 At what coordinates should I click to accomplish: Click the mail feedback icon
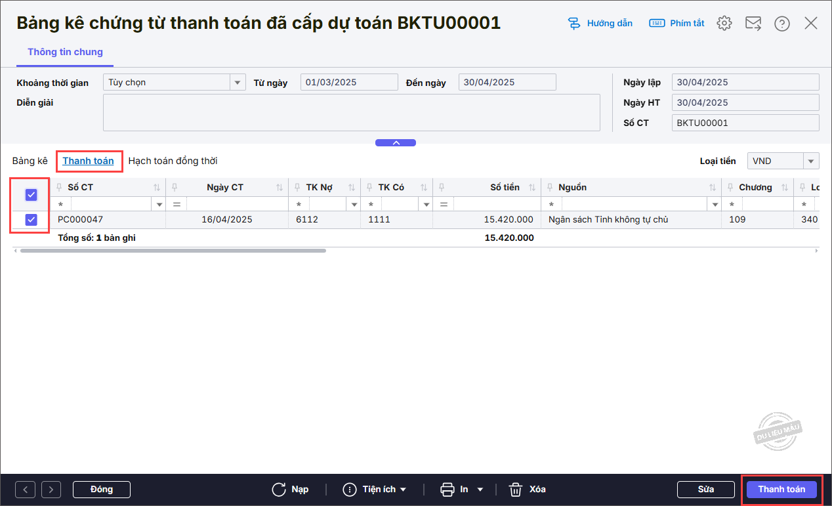tap(753, 24)
